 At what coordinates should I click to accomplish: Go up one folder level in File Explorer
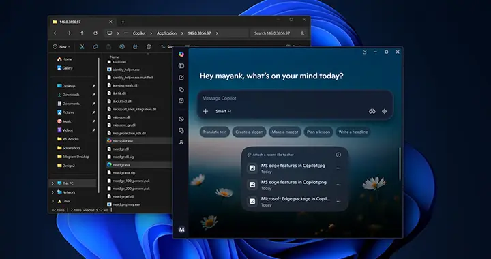tap(82, 33)
